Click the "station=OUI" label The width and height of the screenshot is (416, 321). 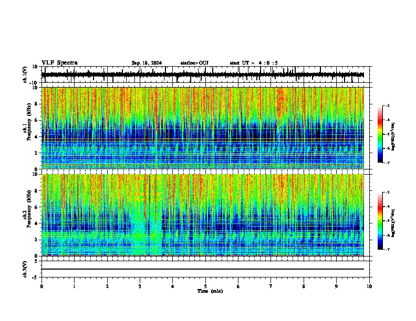[x=194, y=63]
